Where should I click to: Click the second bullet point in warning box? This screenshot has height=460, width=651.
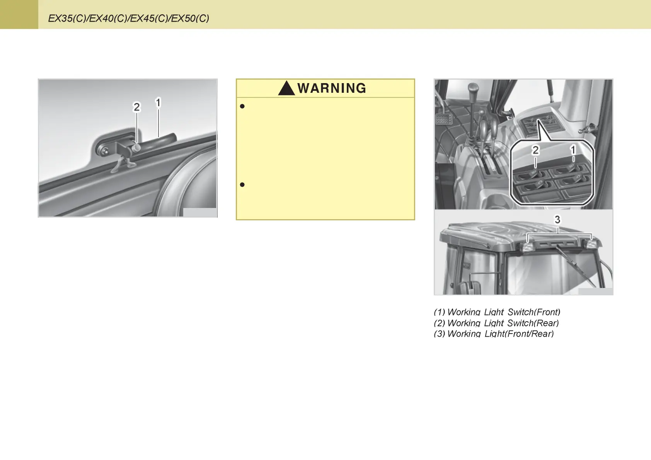[x=242, y=185]
